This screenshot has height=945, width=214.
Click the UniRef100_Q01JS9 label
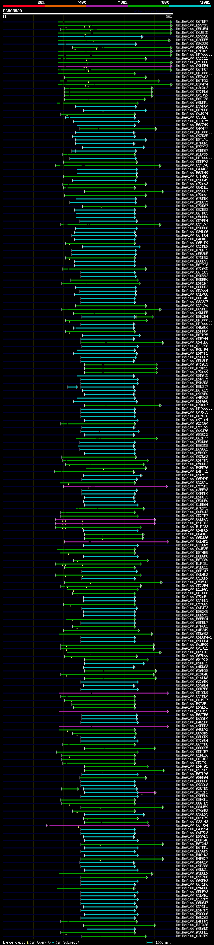192,96
